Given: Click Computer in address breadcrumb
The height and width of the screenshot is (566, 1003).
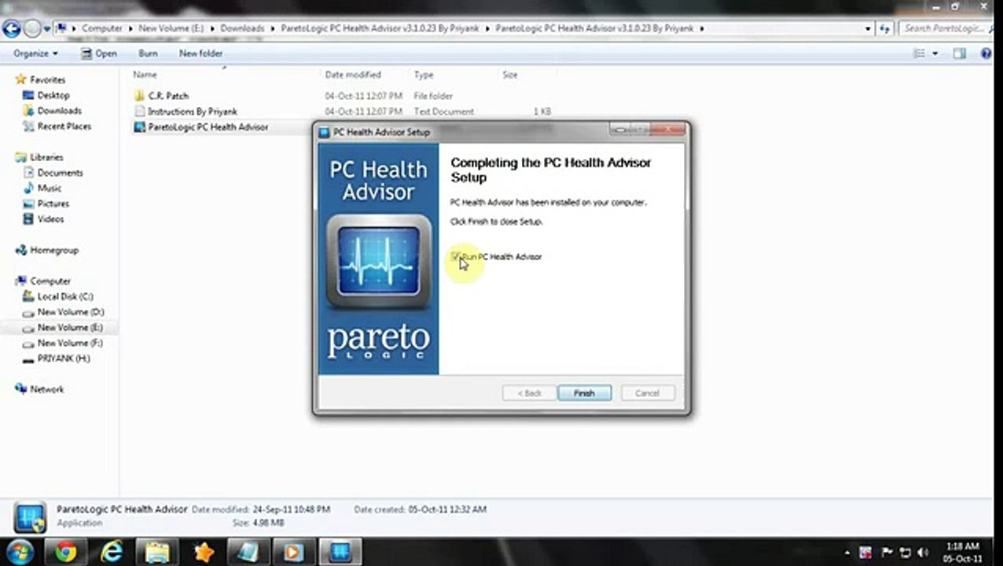Looking at the screenshot, I should click(x=102, y=28).
